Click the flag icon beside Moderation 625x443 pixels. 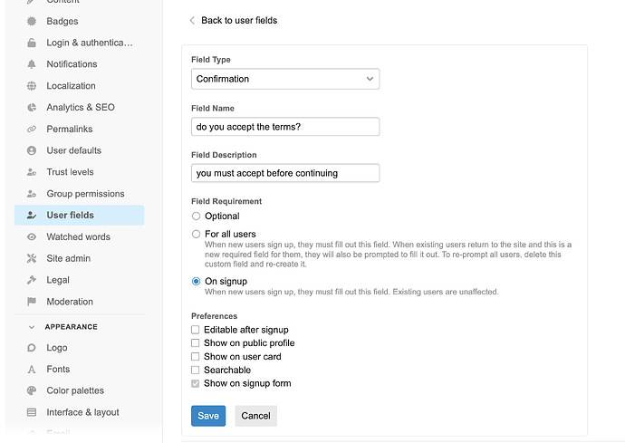click(32, 302)
